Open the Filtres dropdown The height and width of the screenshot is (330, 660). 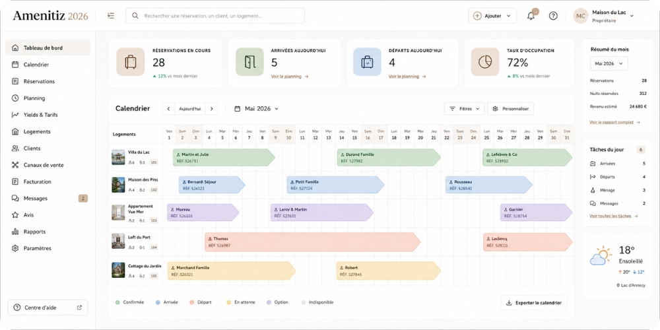pyautogui.click(x=464, y=109)
